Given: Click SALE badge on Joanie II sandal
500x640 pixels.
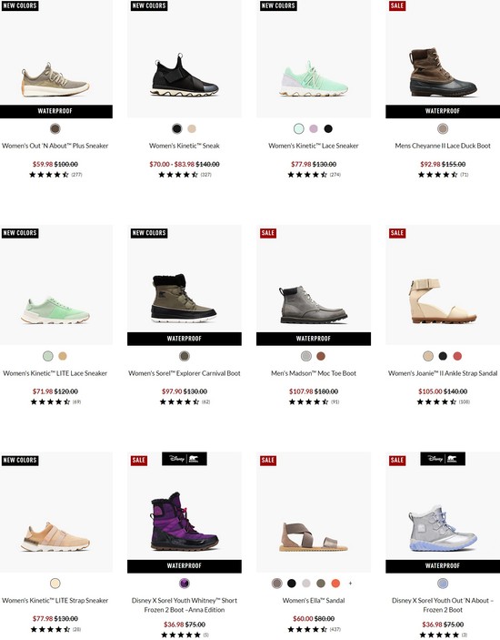Looking at the screenshot, I should [x=397, y=233].
